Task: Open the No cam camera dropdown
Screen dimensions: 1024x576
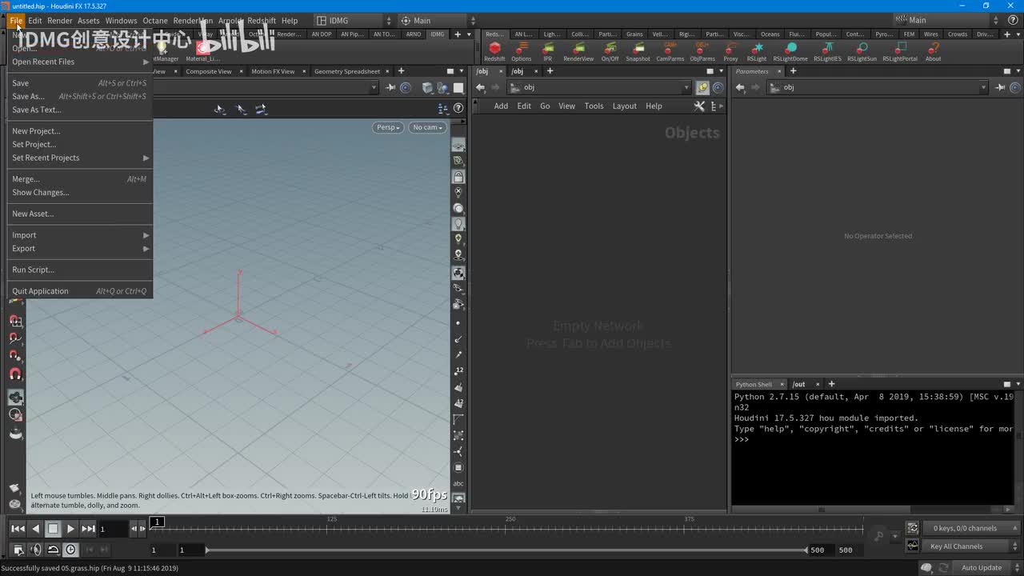Action: [427, 127]
